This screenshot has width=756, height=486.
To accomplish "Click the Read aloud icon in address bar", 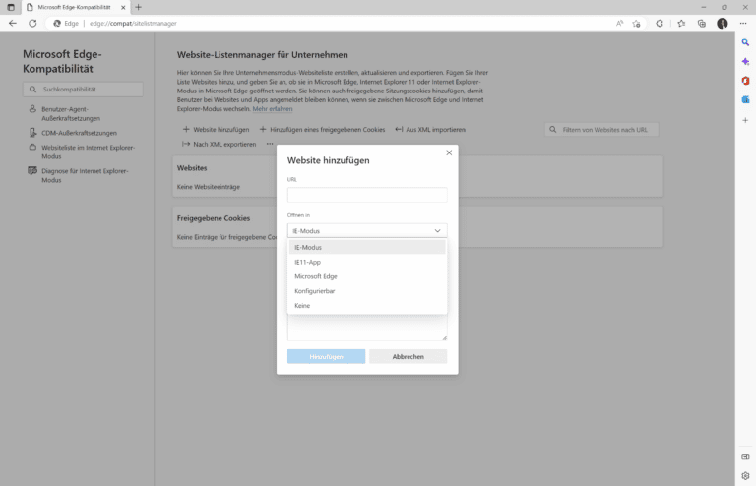I will (619, 24).
